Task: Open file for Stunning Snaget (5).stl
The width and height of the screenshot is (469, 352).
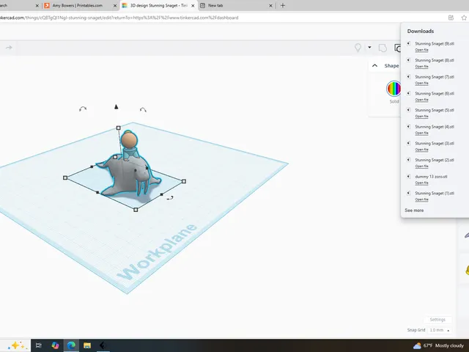Action: tap(421, 117)
